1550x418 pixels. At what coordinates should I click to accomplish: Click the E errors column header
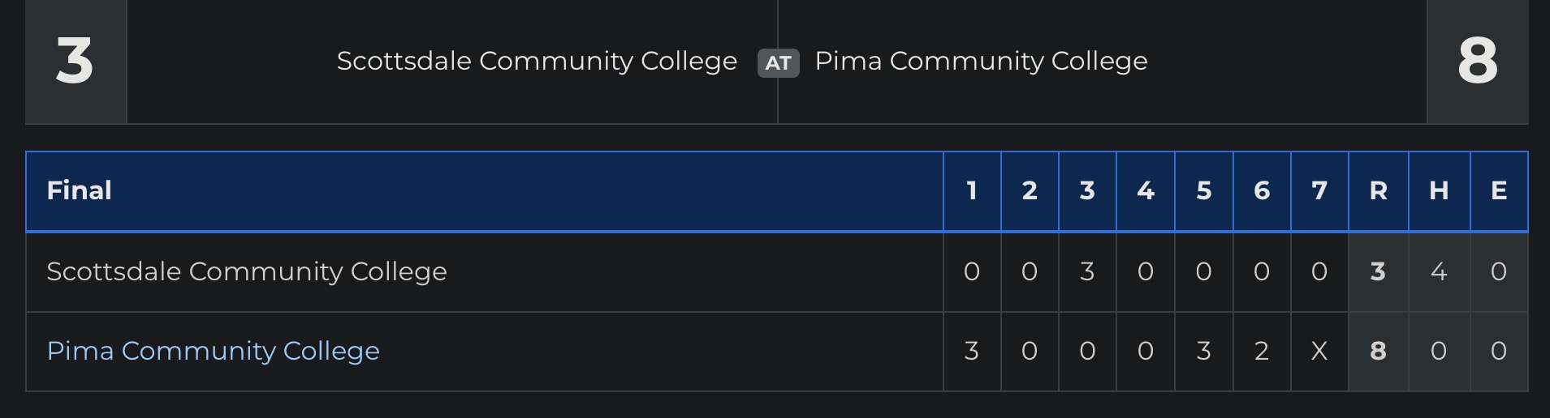(x=1499, y=190)
